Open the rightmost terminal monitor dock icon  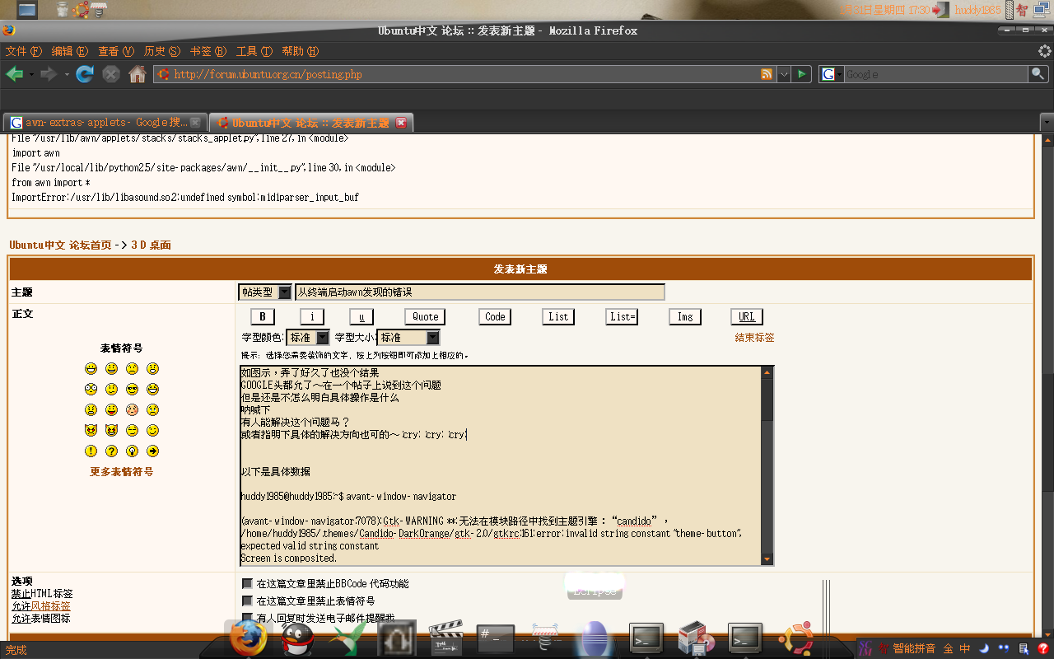(746, 638)
